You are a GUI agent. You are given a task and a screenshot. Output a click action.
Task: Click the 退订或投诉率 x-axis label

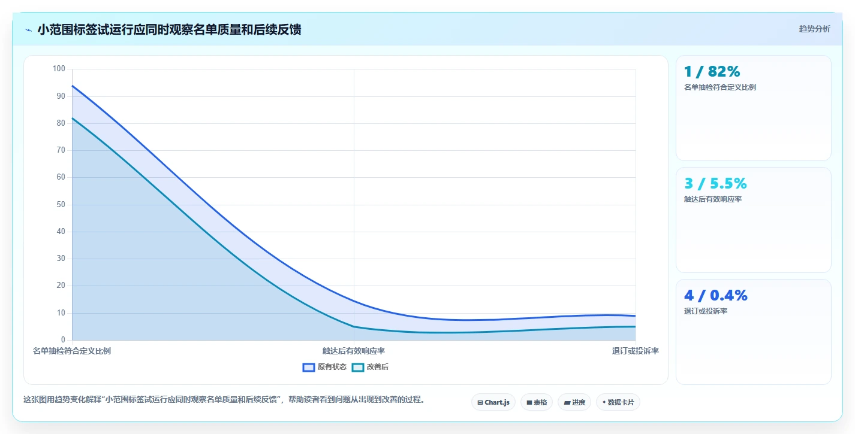[x=636, y=351]
